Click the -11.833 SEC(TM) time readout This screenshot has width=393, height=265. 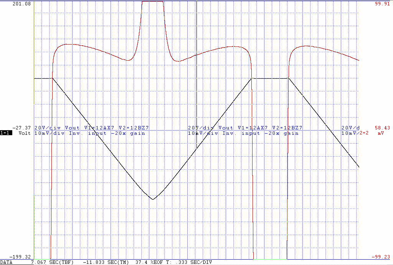[106, 262]
